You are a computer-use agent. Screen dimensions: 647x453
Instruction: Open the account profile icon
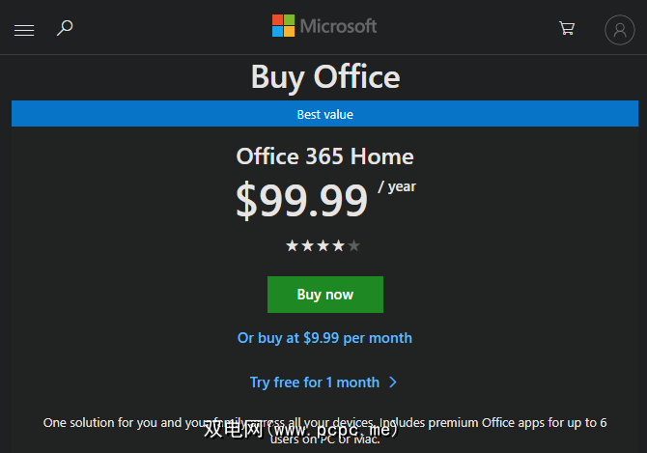(619, 30)
